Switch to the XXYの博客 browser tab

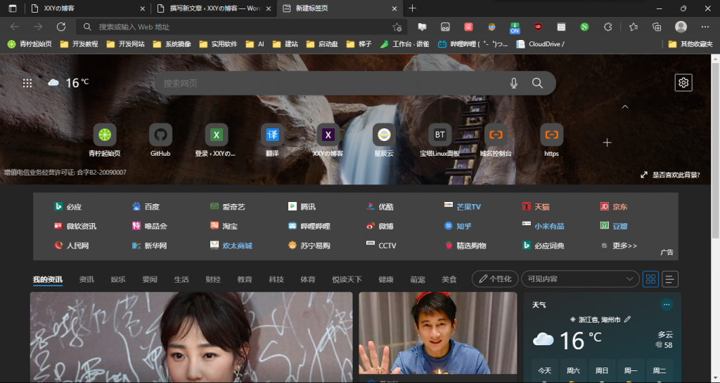[84, 8]
